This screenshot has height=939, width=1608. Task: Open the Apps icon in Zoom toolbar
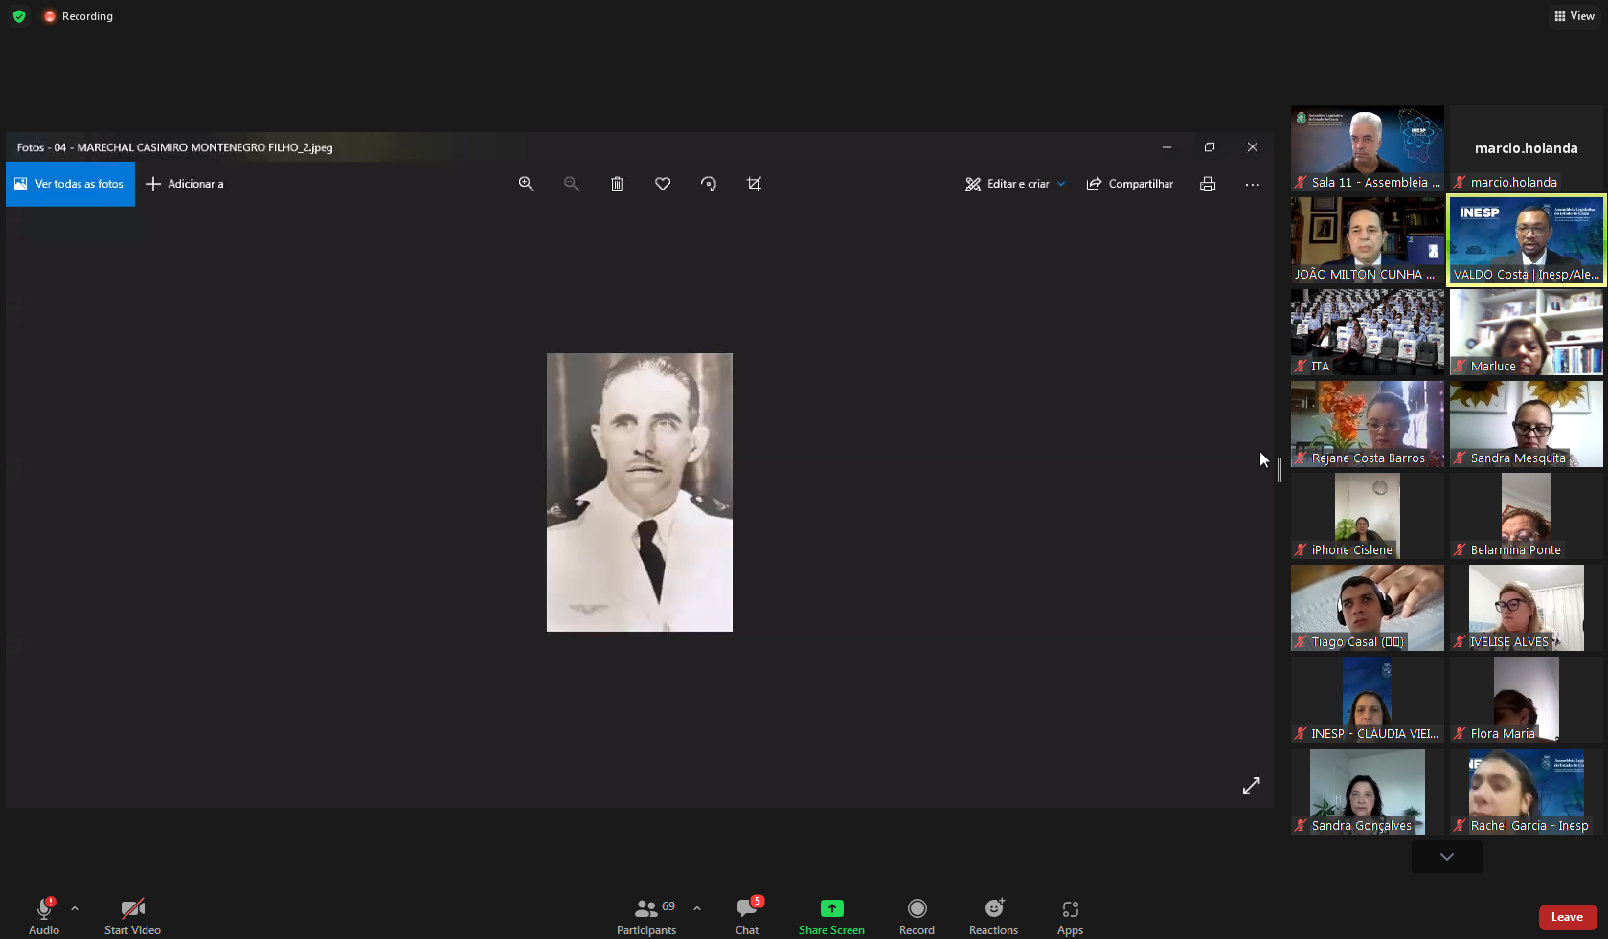coord(1070,916)
